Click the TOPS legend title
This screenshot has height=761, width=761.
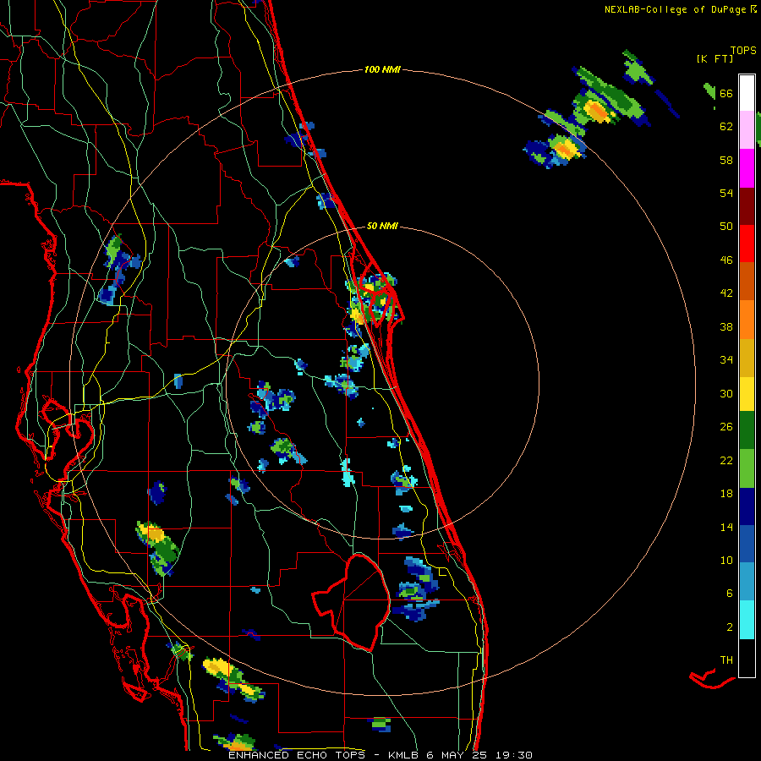pyautogui.click(x=743, y=51)
